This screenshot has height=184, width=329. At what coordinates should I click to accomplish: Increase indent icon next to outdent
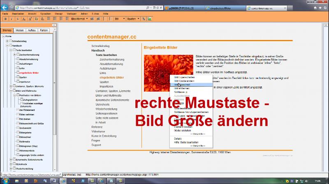point(98,19)
